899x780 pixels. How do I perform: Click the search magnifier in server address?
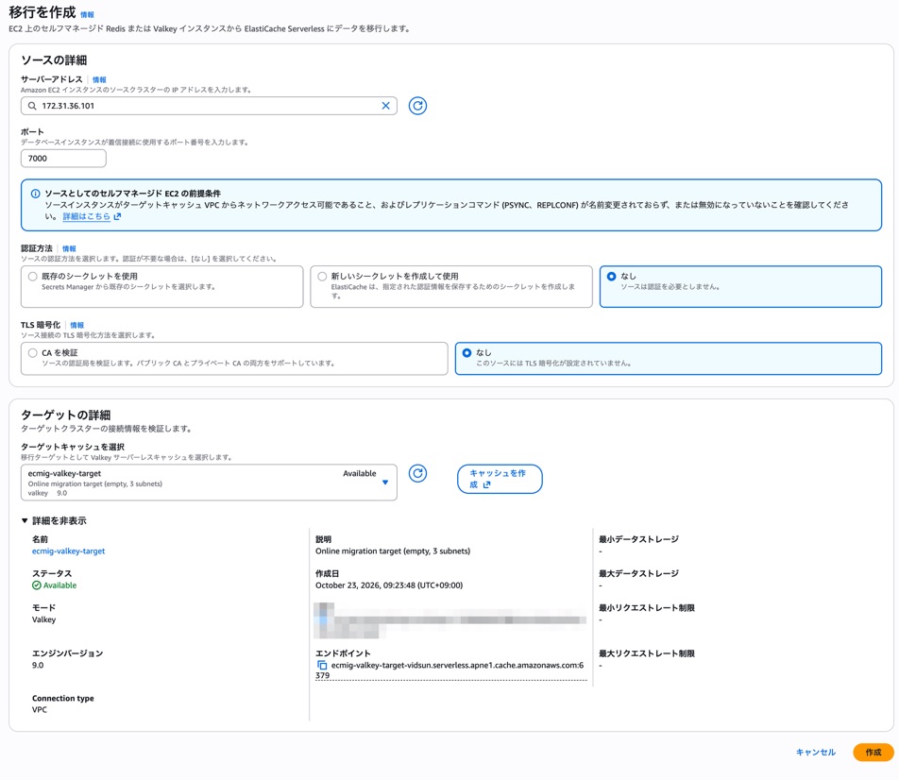coord(32,106)
